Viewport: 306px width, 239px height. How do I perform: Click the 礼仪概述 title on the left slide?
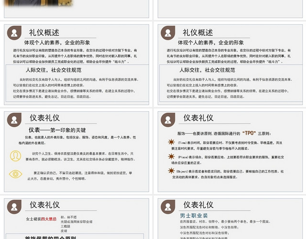(44, 33)
